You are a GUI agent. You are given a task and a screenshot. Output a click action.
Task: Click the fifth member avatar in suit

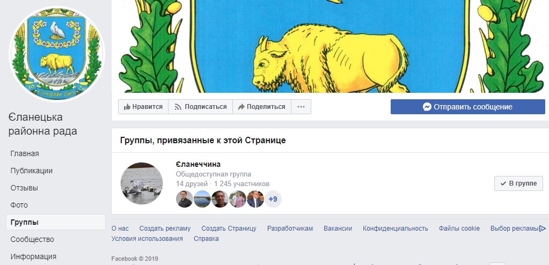[x=255, y=199]
